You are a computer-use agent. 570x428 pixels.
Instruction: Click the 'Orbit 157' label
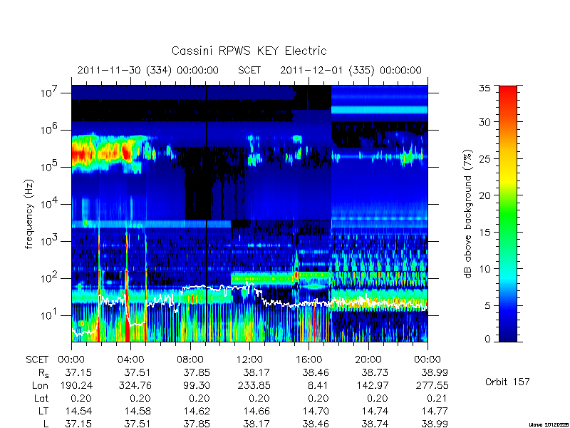[x=507, y=382]
